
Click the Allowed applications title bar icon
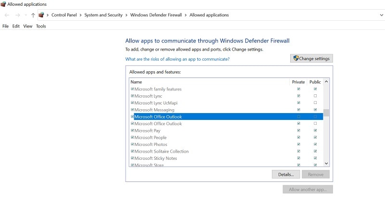click(x=3, y=4)
